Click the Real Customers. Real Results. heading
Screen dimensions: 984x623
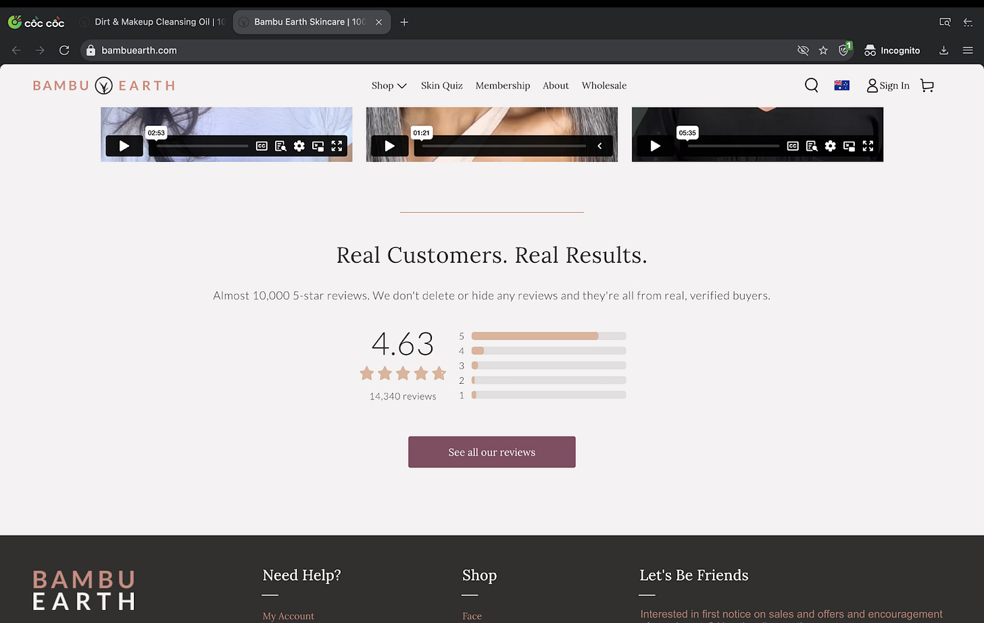pyautogui.click(x=492, y=255)
